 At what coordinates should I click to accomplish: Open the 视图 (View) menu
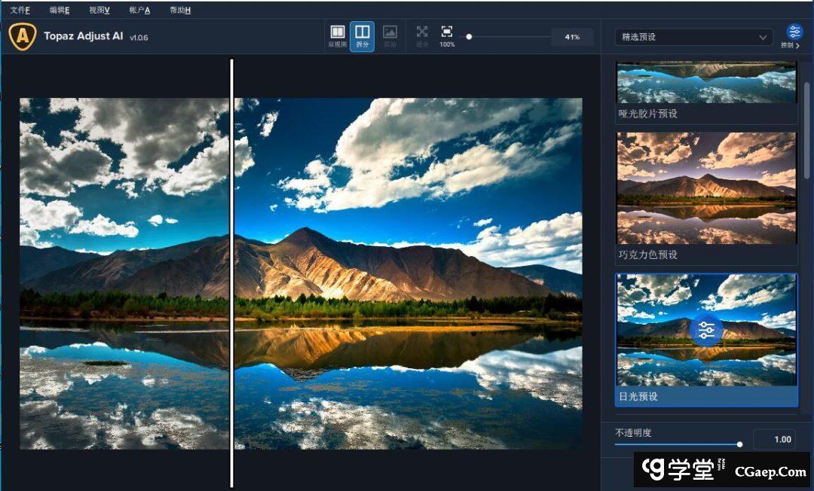pos(99,10)
